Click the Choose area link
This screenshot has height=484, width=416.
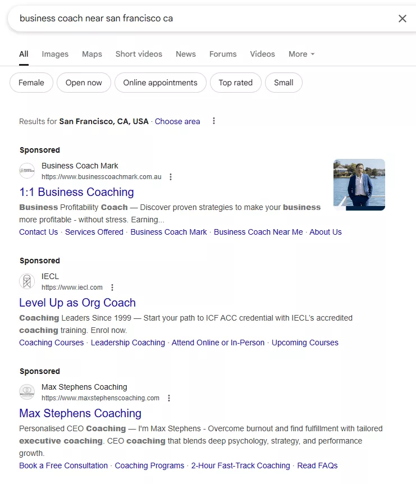(177, 121)
